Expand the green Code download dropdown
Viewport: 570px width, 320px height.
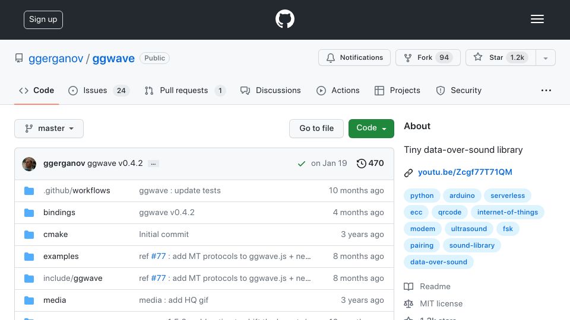click(371, 129)
